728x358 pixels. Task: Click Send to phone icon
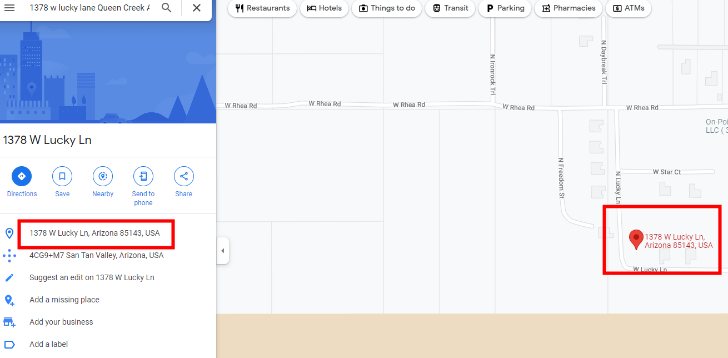(143, 176)
